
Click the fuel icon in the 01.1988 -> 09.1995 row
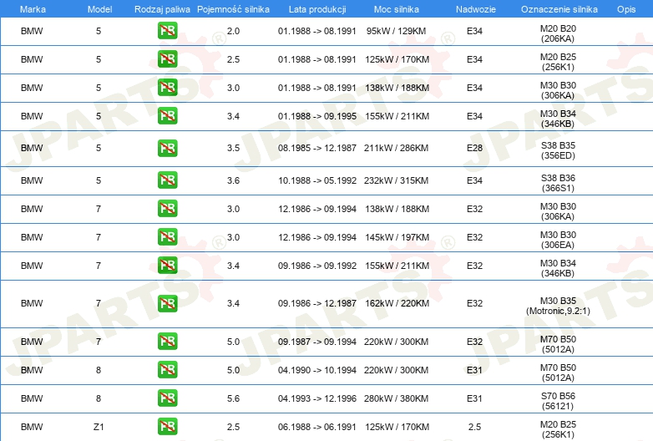[x=167, y=116]
